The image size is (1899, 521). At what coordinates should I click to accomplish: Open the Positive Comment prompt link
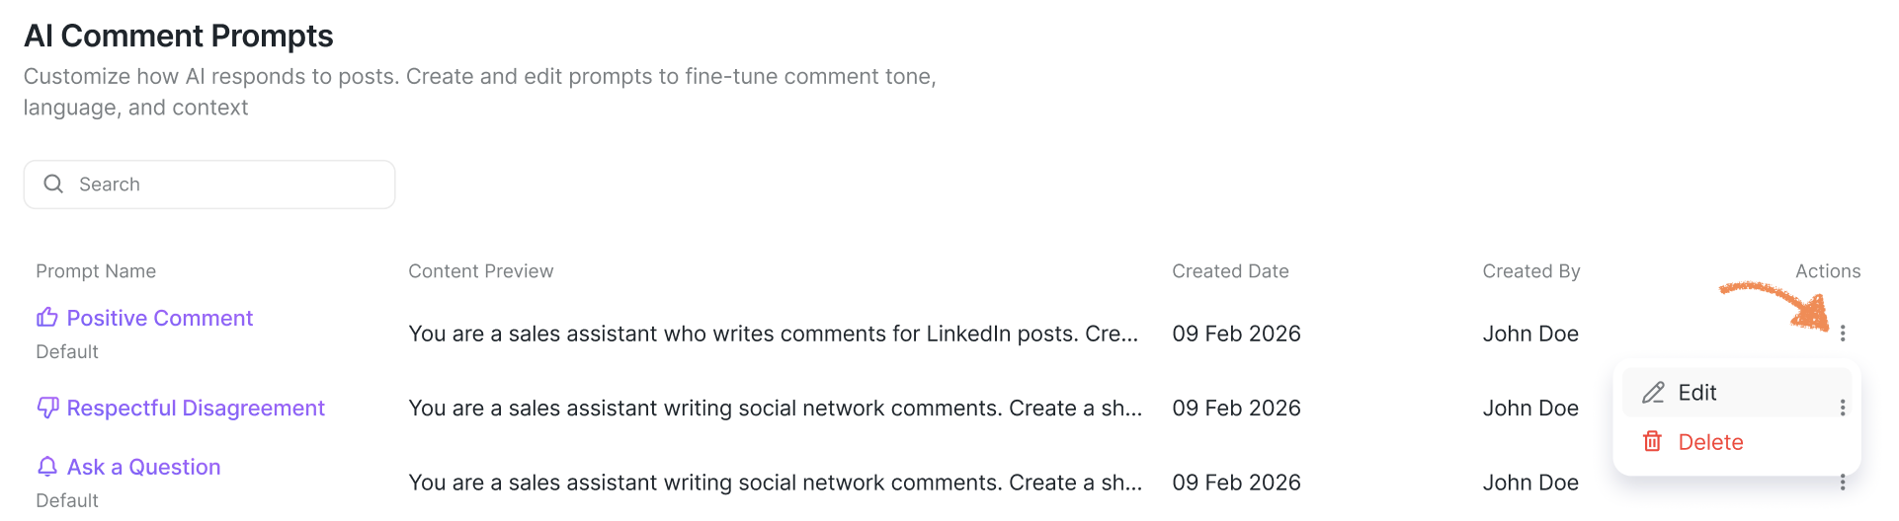click(x=160, y=318)
